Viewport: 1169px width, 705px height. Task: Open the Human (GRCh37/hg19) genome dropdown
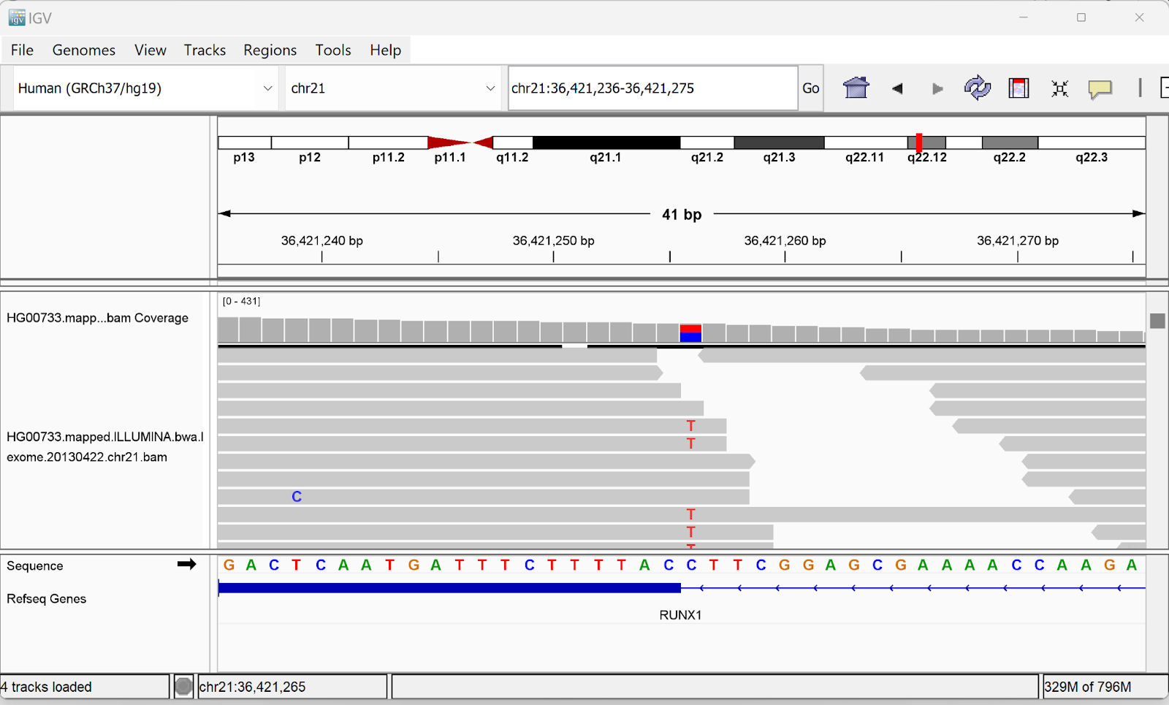pos(145,88)
